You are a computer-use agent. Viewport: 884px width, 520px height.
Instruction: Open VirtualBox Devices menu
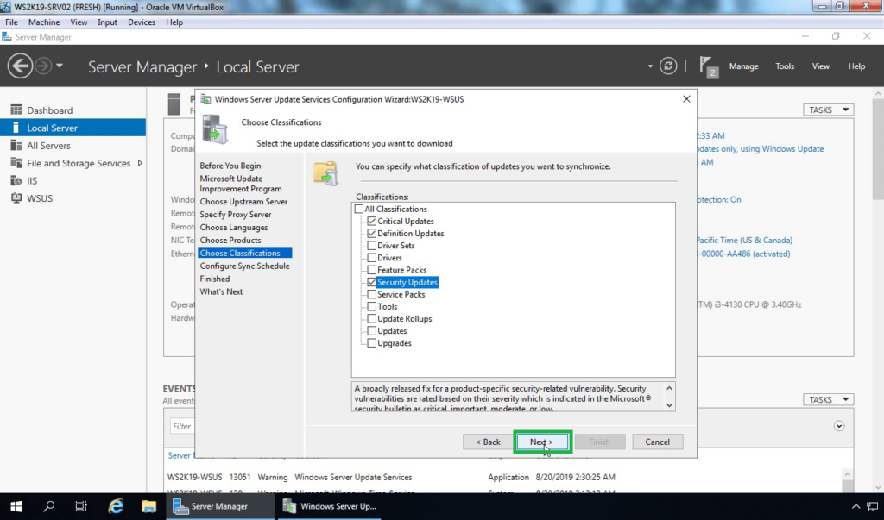[x=142, y=22]
